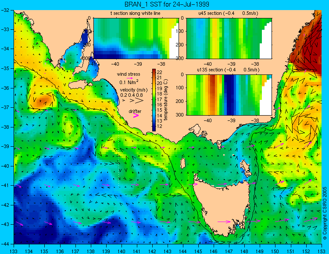
Task: Click the magenta drifter marker in the legend
Action: click(x=136, y=115)
